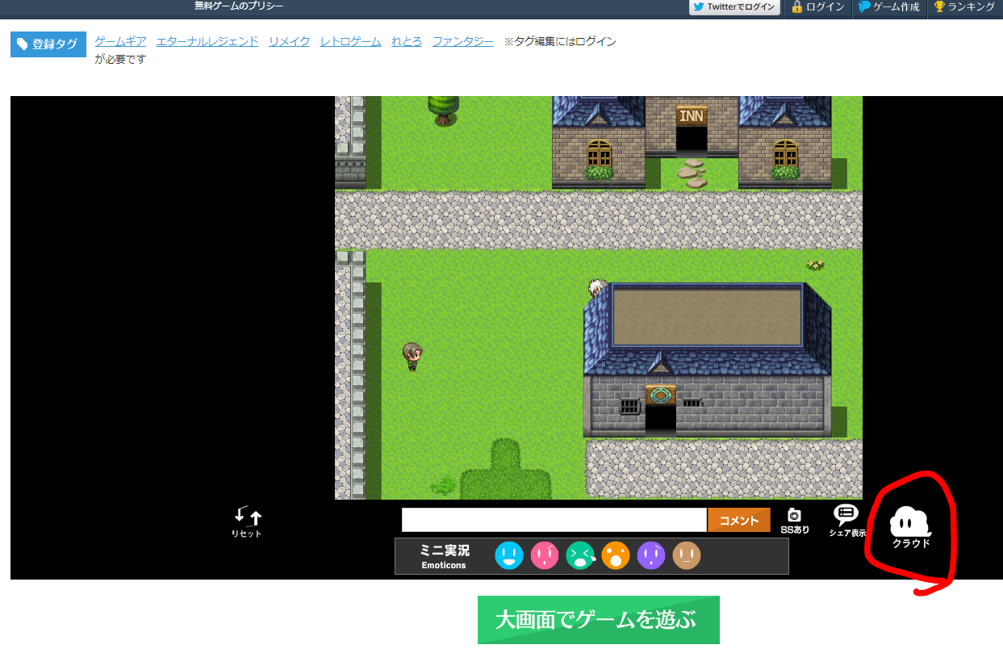
Task: Click the white-haired character by the roof
Action: 597,287
